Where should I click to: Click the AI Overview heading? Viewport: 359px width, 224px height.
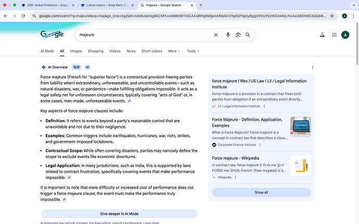58,67
